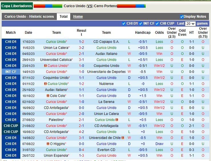Viewport: 211px width, 161px height.
Task: Click the Date column header
Action: click(x=28, y=33)
